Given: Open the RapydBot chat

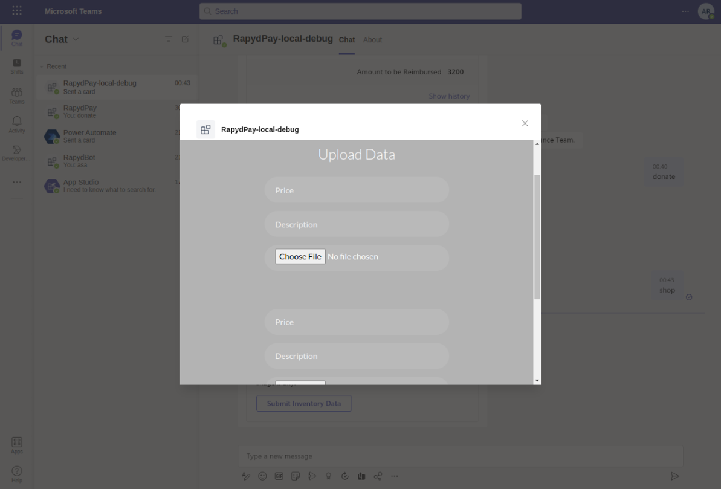Looking at the screenshot, I should click(x=118, y=161).
